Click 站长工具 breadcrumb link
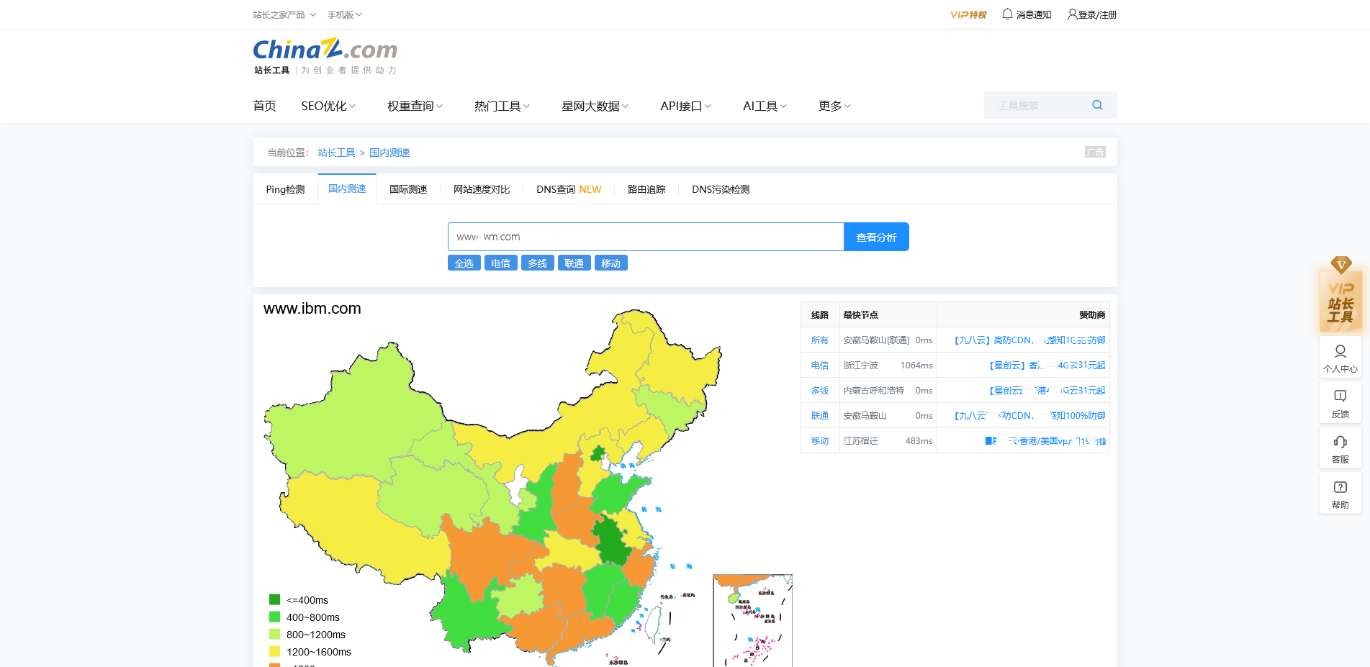 [336, 153]
